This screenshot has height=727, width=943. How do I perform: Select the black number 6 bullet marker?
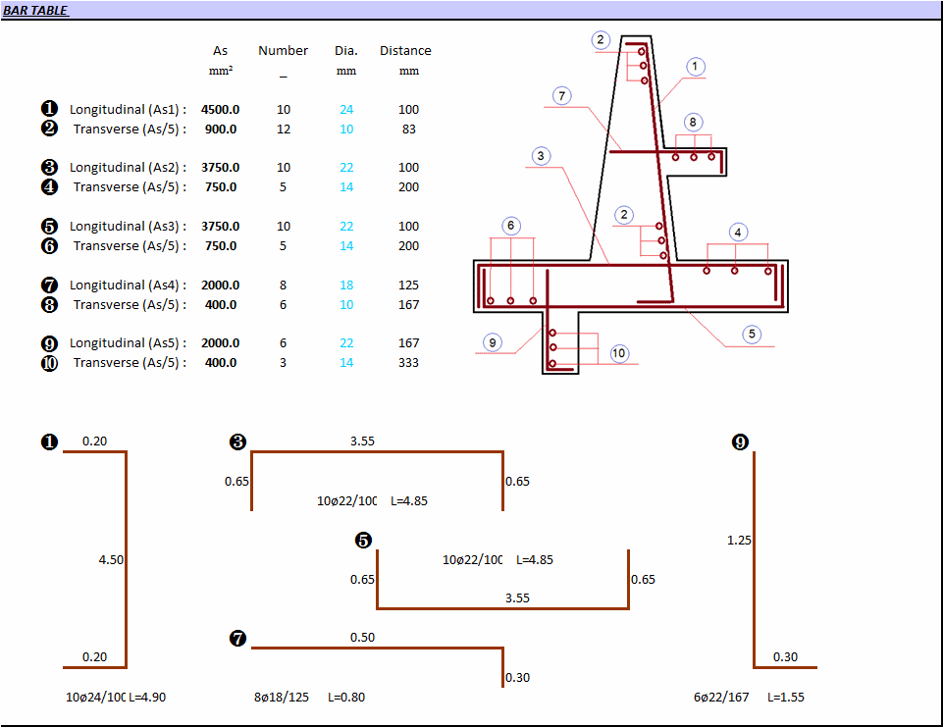[50, 246]
